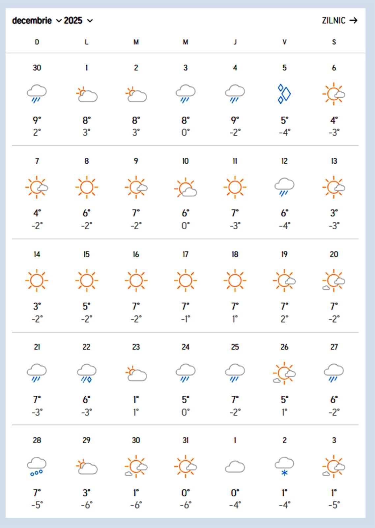Select the sunny icon on December 16

[136, 280]
